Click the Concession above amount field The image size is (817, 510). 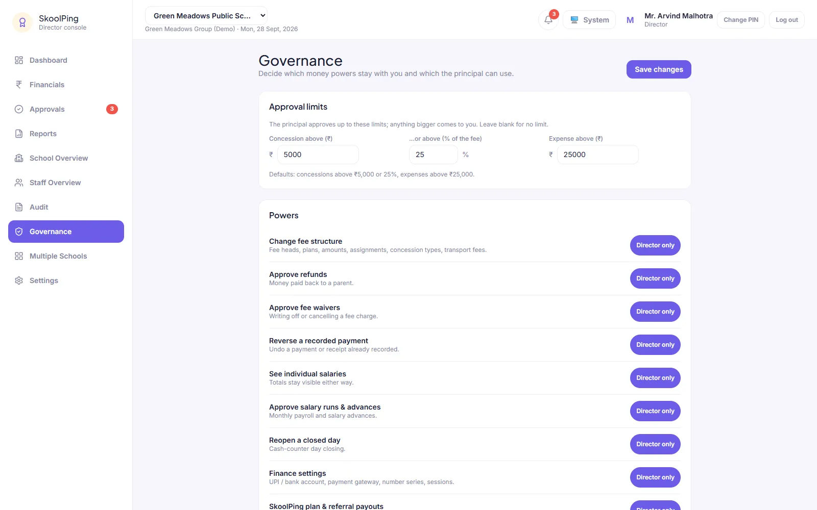318,155
